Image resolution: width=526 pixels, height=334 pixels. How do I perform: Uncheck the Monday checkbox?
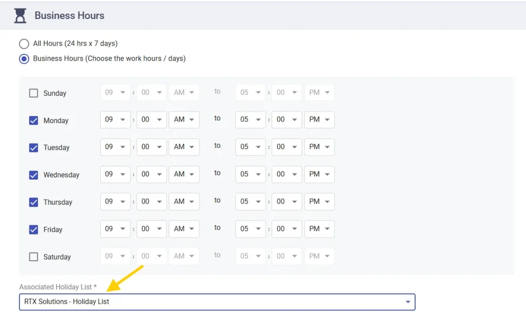(x=34, y=121)
